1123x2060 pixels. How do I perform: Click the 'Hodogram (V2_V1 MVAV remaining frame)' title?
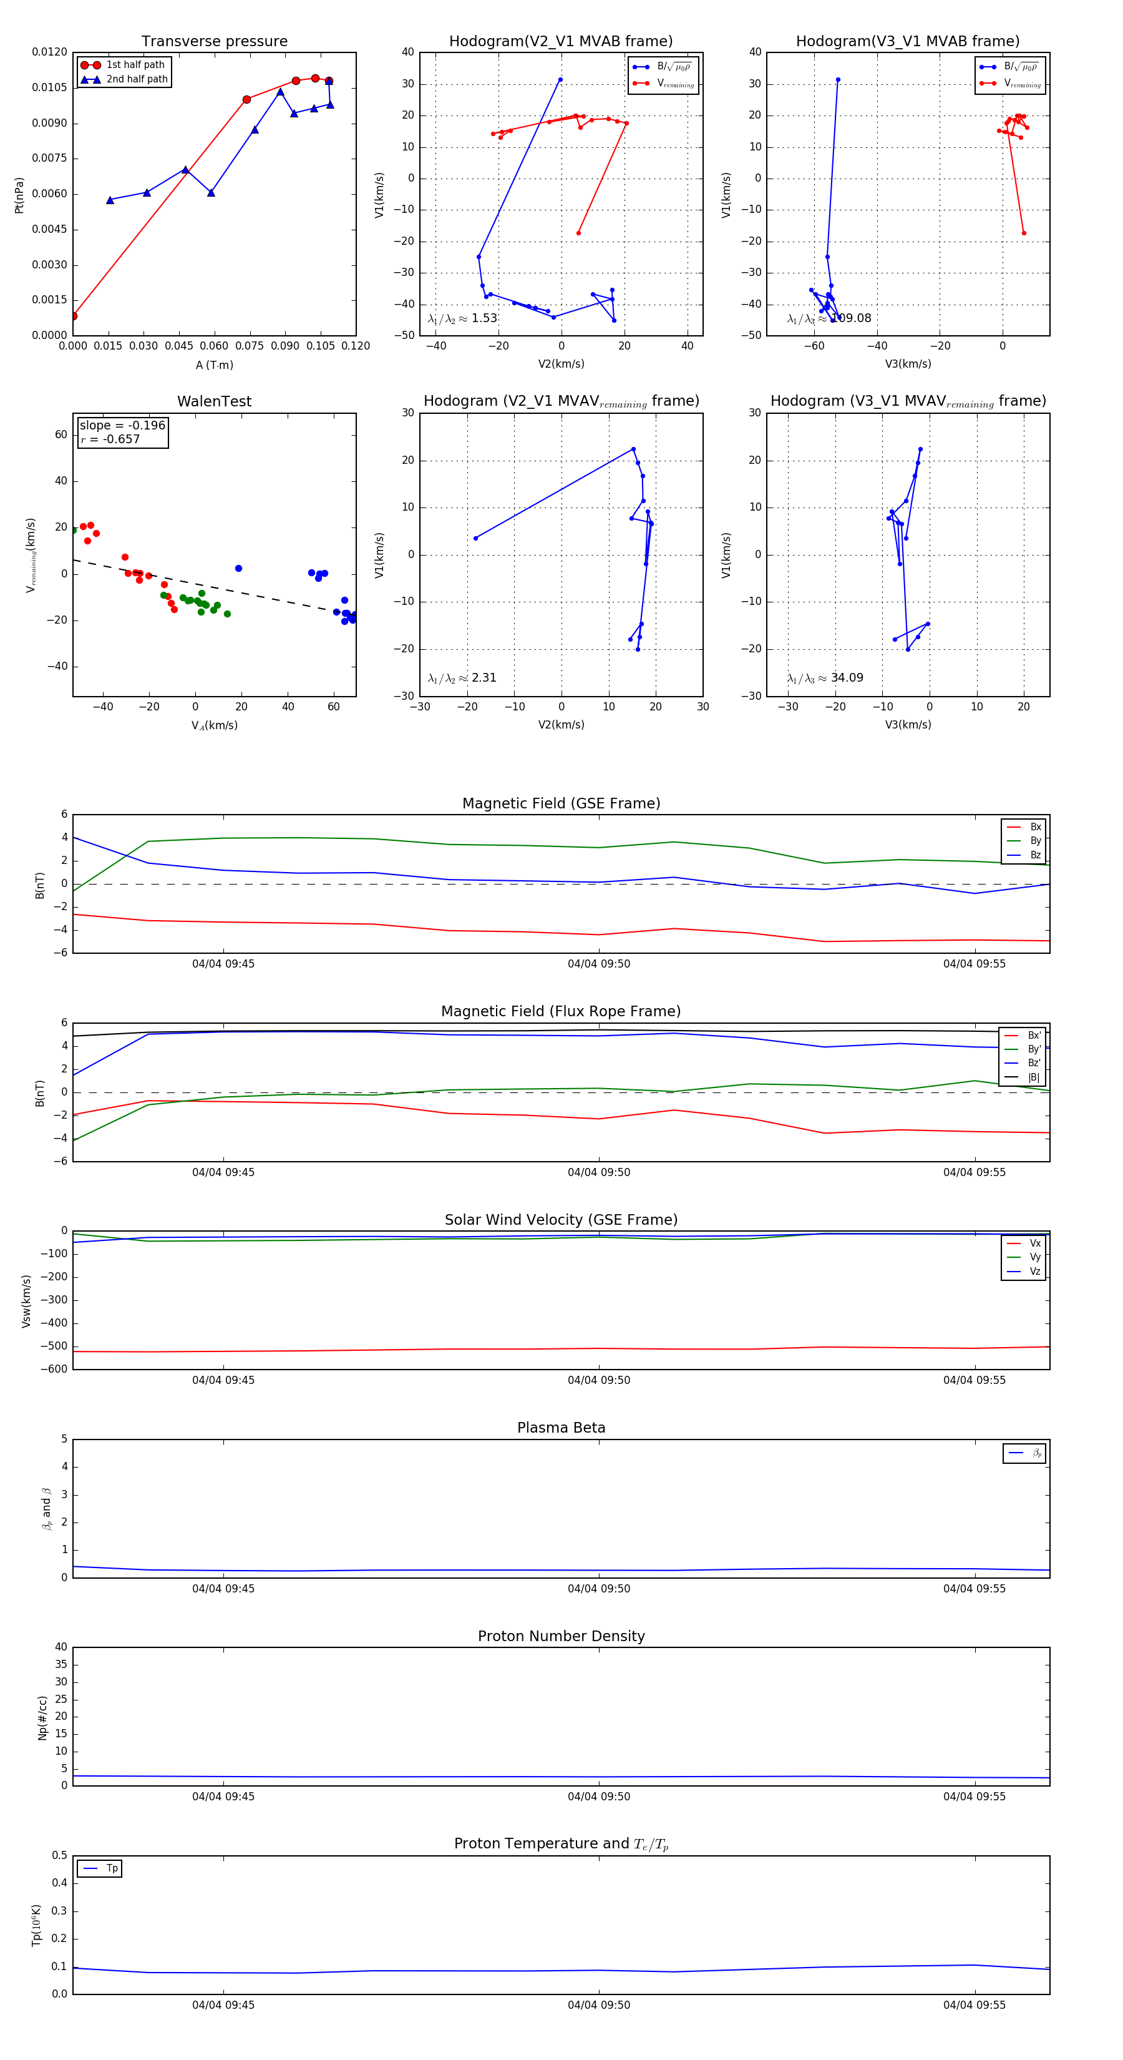tap(561, 401)
